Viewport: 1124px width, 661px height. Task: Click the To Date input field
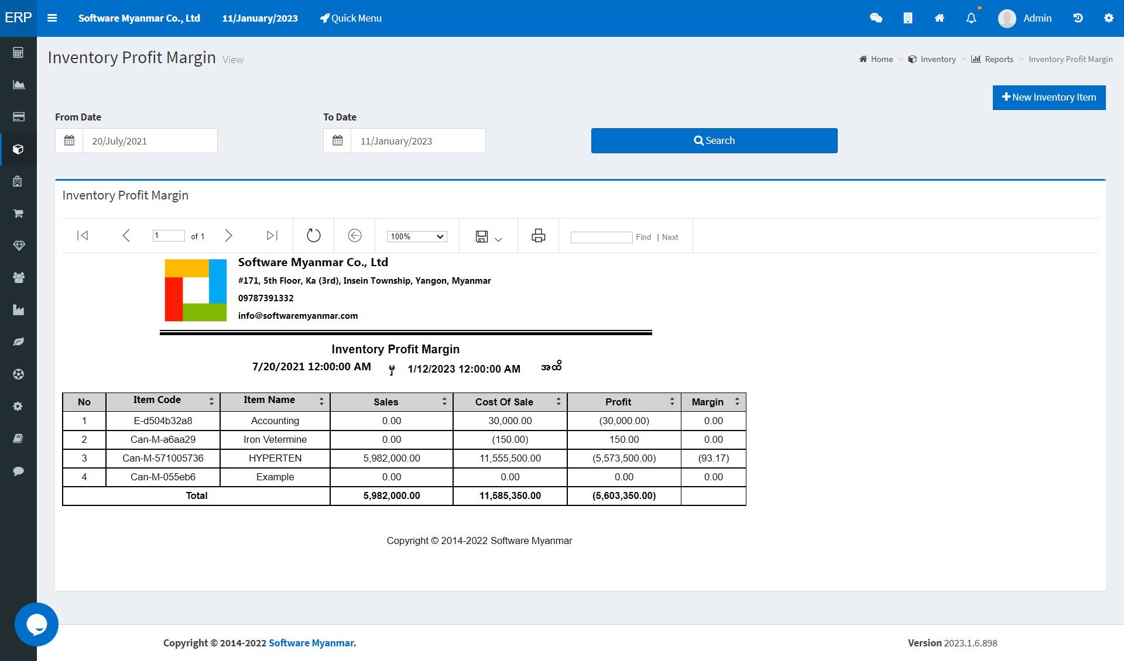click(x=418, y=141)
